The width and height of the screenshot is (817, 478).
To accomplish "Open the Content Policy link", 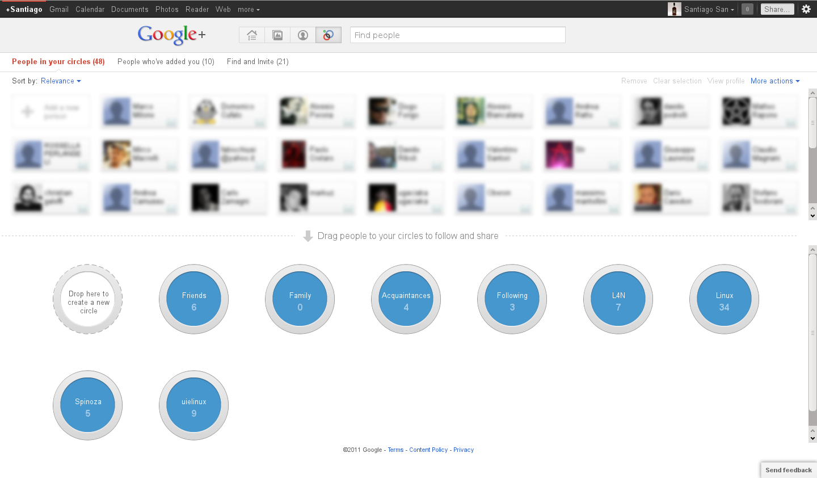I will (428, 450).
